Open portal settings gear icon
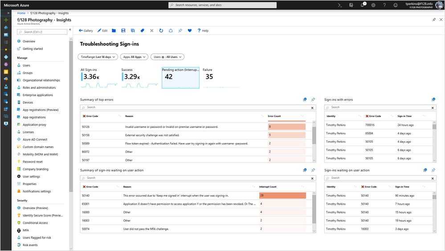 373,5
